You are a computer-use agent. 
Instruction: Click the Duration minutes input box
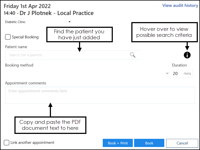[177, 73]
